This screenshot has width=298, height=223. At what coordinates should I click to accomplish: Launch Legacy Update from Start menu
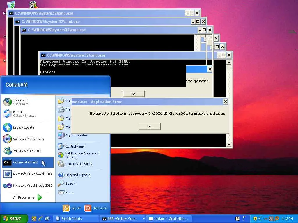pyautogui.click(x=28, y=127)
